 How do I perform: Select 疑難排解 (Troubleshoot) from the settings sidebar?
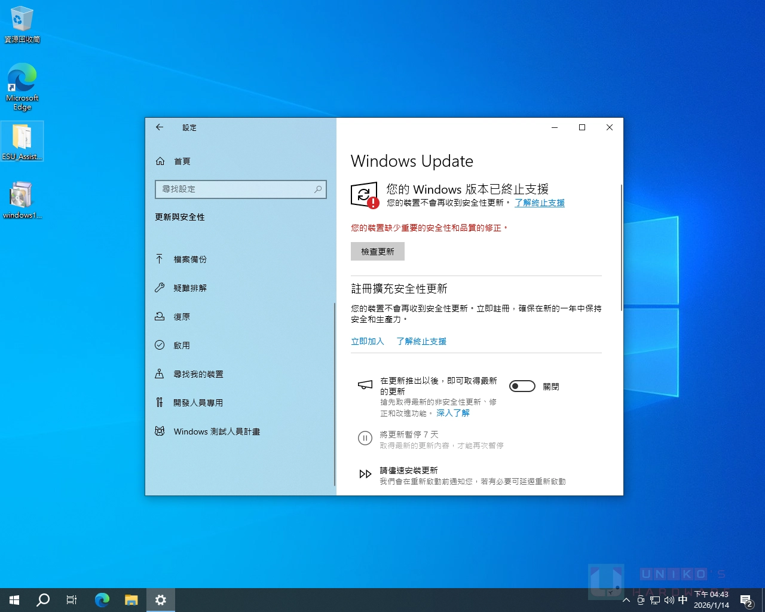(191, 287)
